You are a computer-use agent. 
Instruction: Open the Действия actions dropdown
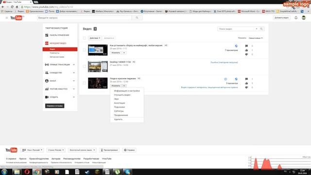coord(95,38)
